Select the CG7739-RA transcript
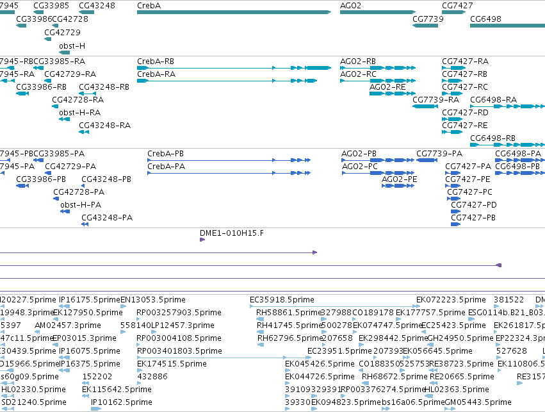Image resolution: width=545 pixels, height=412 pixels. pos(425,106)
